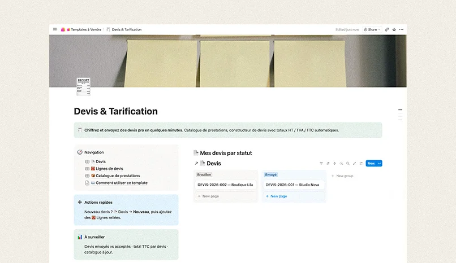Expand the blue New button dropdown arrow

tap(379, 164)
